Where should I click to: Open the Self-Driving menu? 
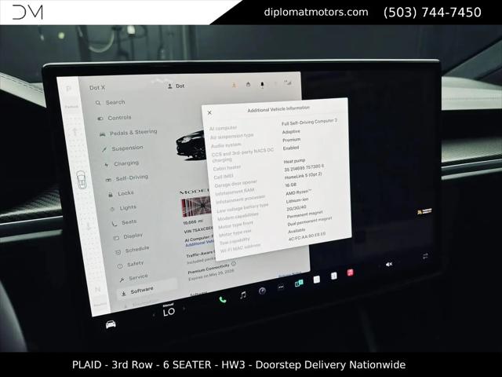(x=127, y=178)
